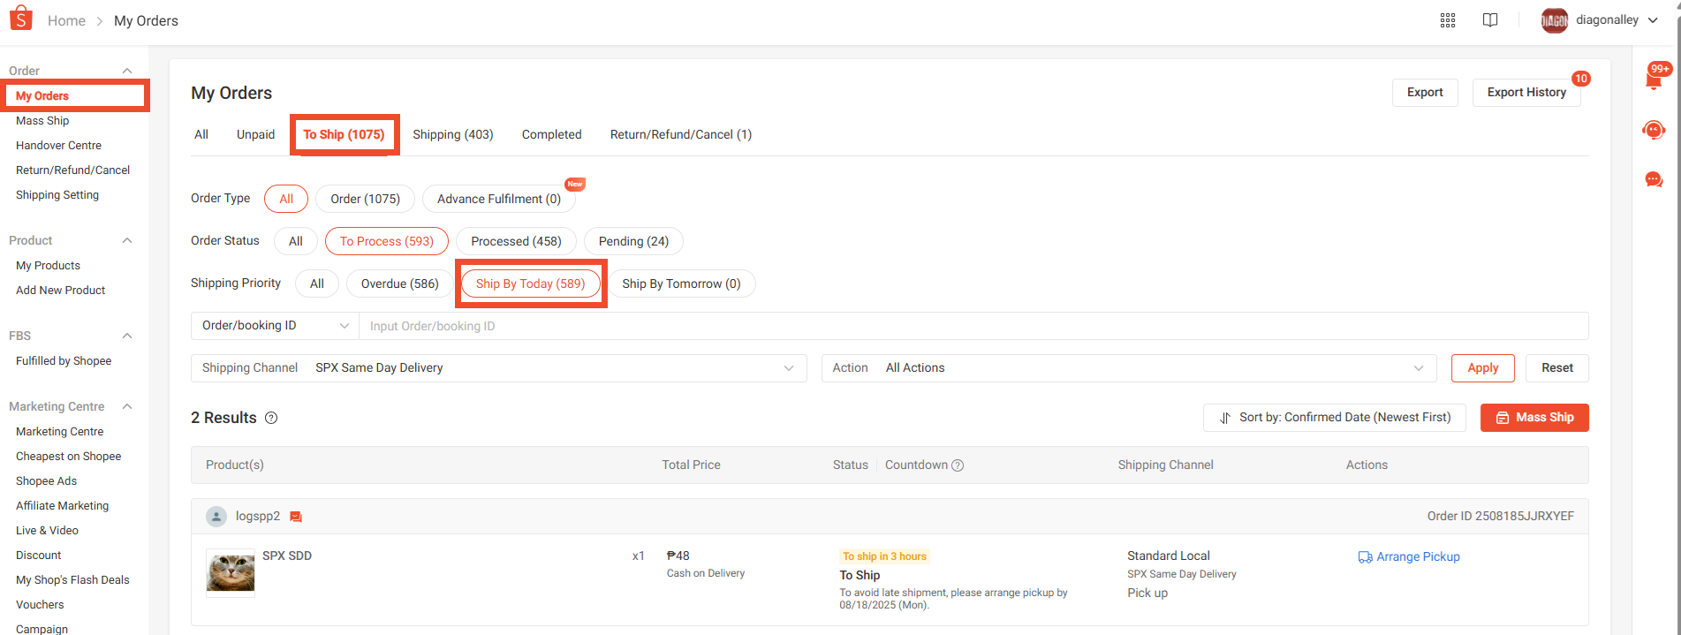This screenshot has height=635, width=1681.
Task: Switch to the Return/Refund/Cancel (1) tab
Action: tap(680, 134)
